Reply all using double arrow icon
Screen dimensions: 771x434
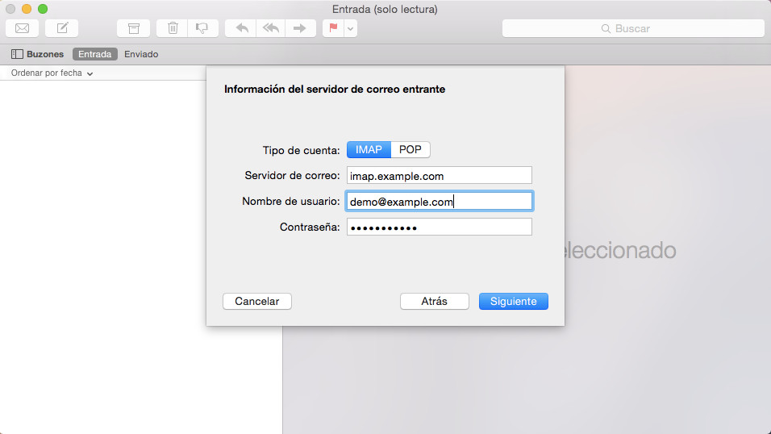tap(270, 28)
